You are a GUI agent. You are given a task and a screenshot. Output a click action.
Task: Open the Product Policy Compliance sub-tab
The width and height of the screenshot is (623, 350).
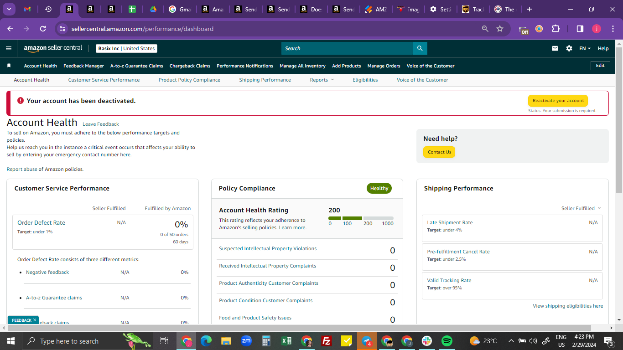(189, 80)
